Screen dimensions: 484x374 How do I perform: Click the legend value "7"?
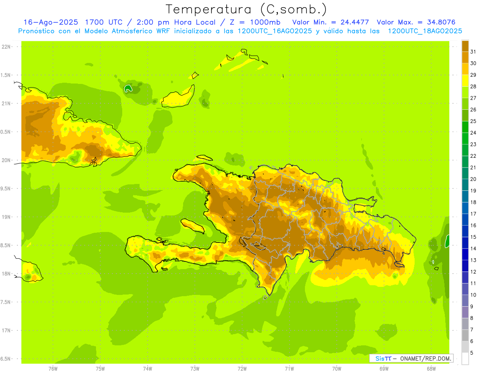click(x=472, y=330)
